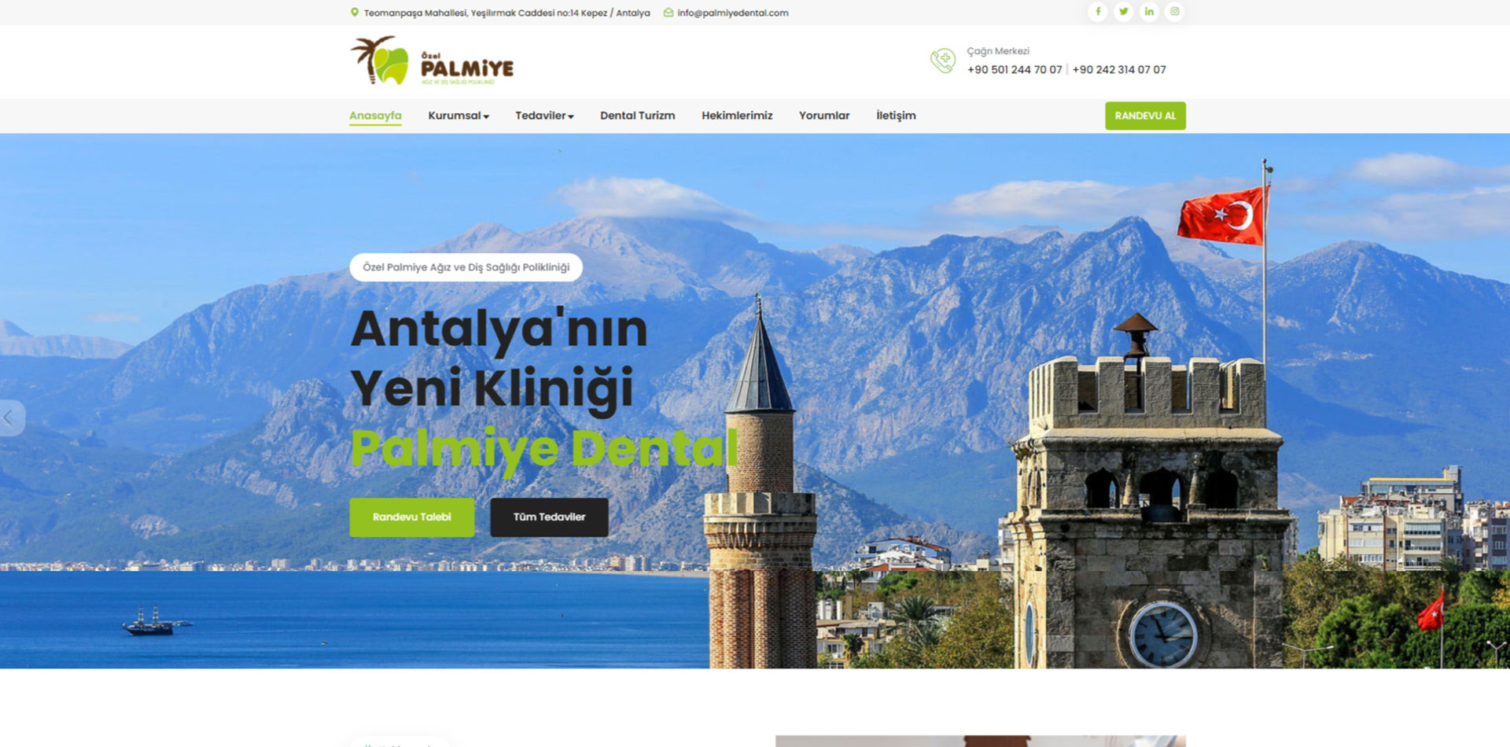
Task: Click the envelope icon beside the email address
Action: coord(667,13)
